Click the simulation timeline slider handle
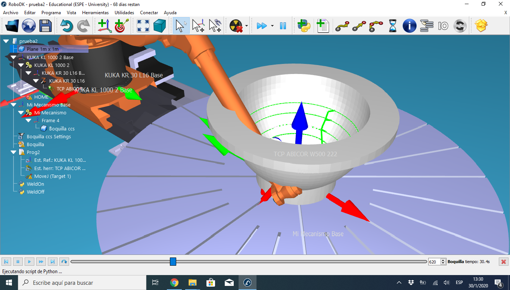Image resolution: width=510 pixels, height=290 pixels. click(x=173, y=262)
